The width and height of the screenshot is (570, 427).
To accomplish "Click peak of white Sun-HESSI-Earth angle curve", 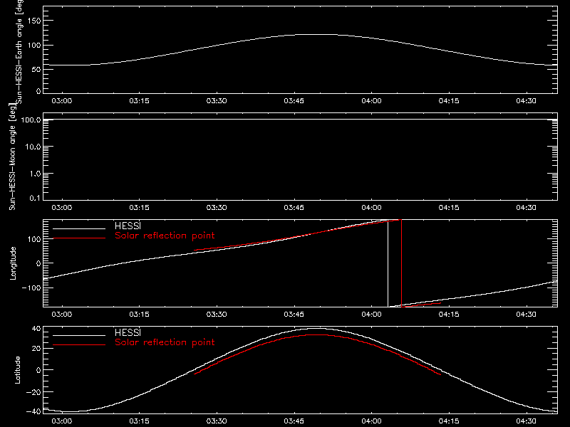I will pyautogui.click(x=316, y=34).
